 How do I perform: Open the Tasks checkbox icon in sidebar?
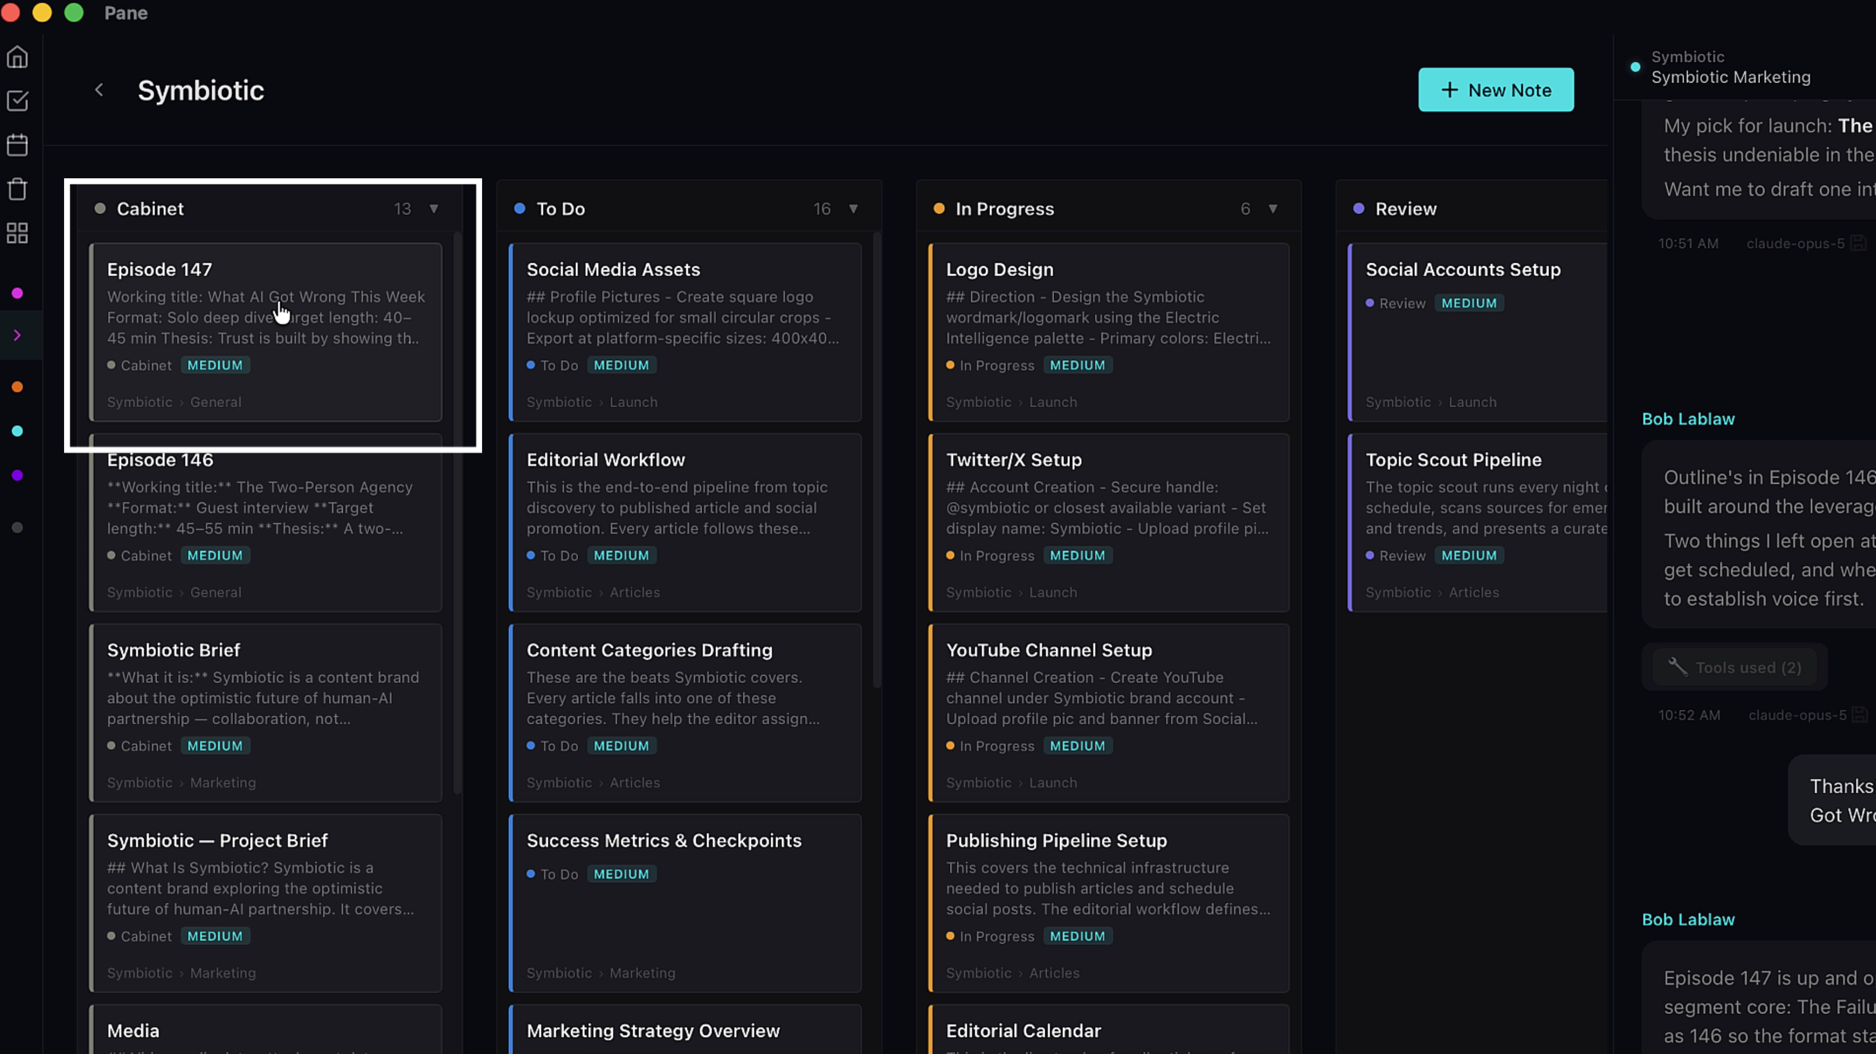(17, 100)
